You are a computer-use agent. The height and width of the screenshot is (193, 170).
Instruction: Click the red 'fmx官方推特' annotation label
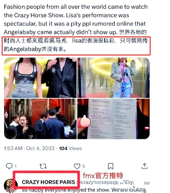(103, 175)
